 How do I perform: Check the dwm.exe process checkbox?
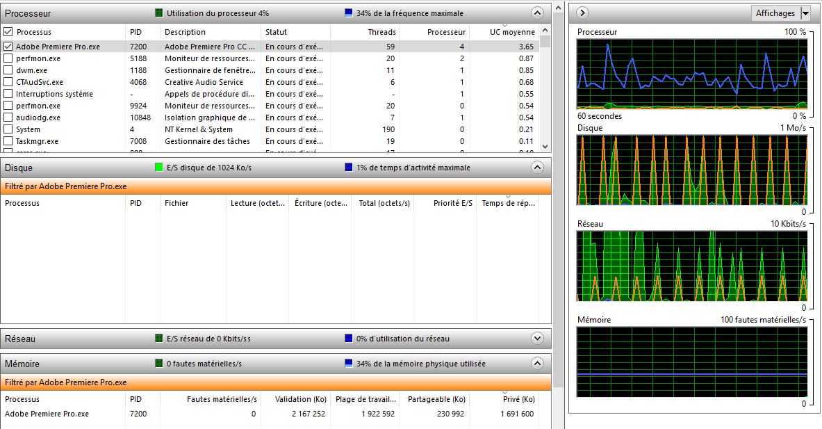[8, 70]
